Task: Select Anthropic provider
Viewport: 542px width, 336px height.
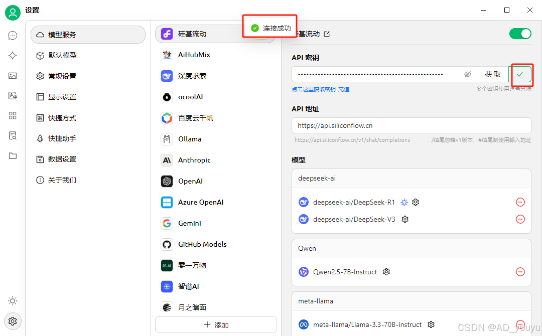Action: [x=215, y=160]
